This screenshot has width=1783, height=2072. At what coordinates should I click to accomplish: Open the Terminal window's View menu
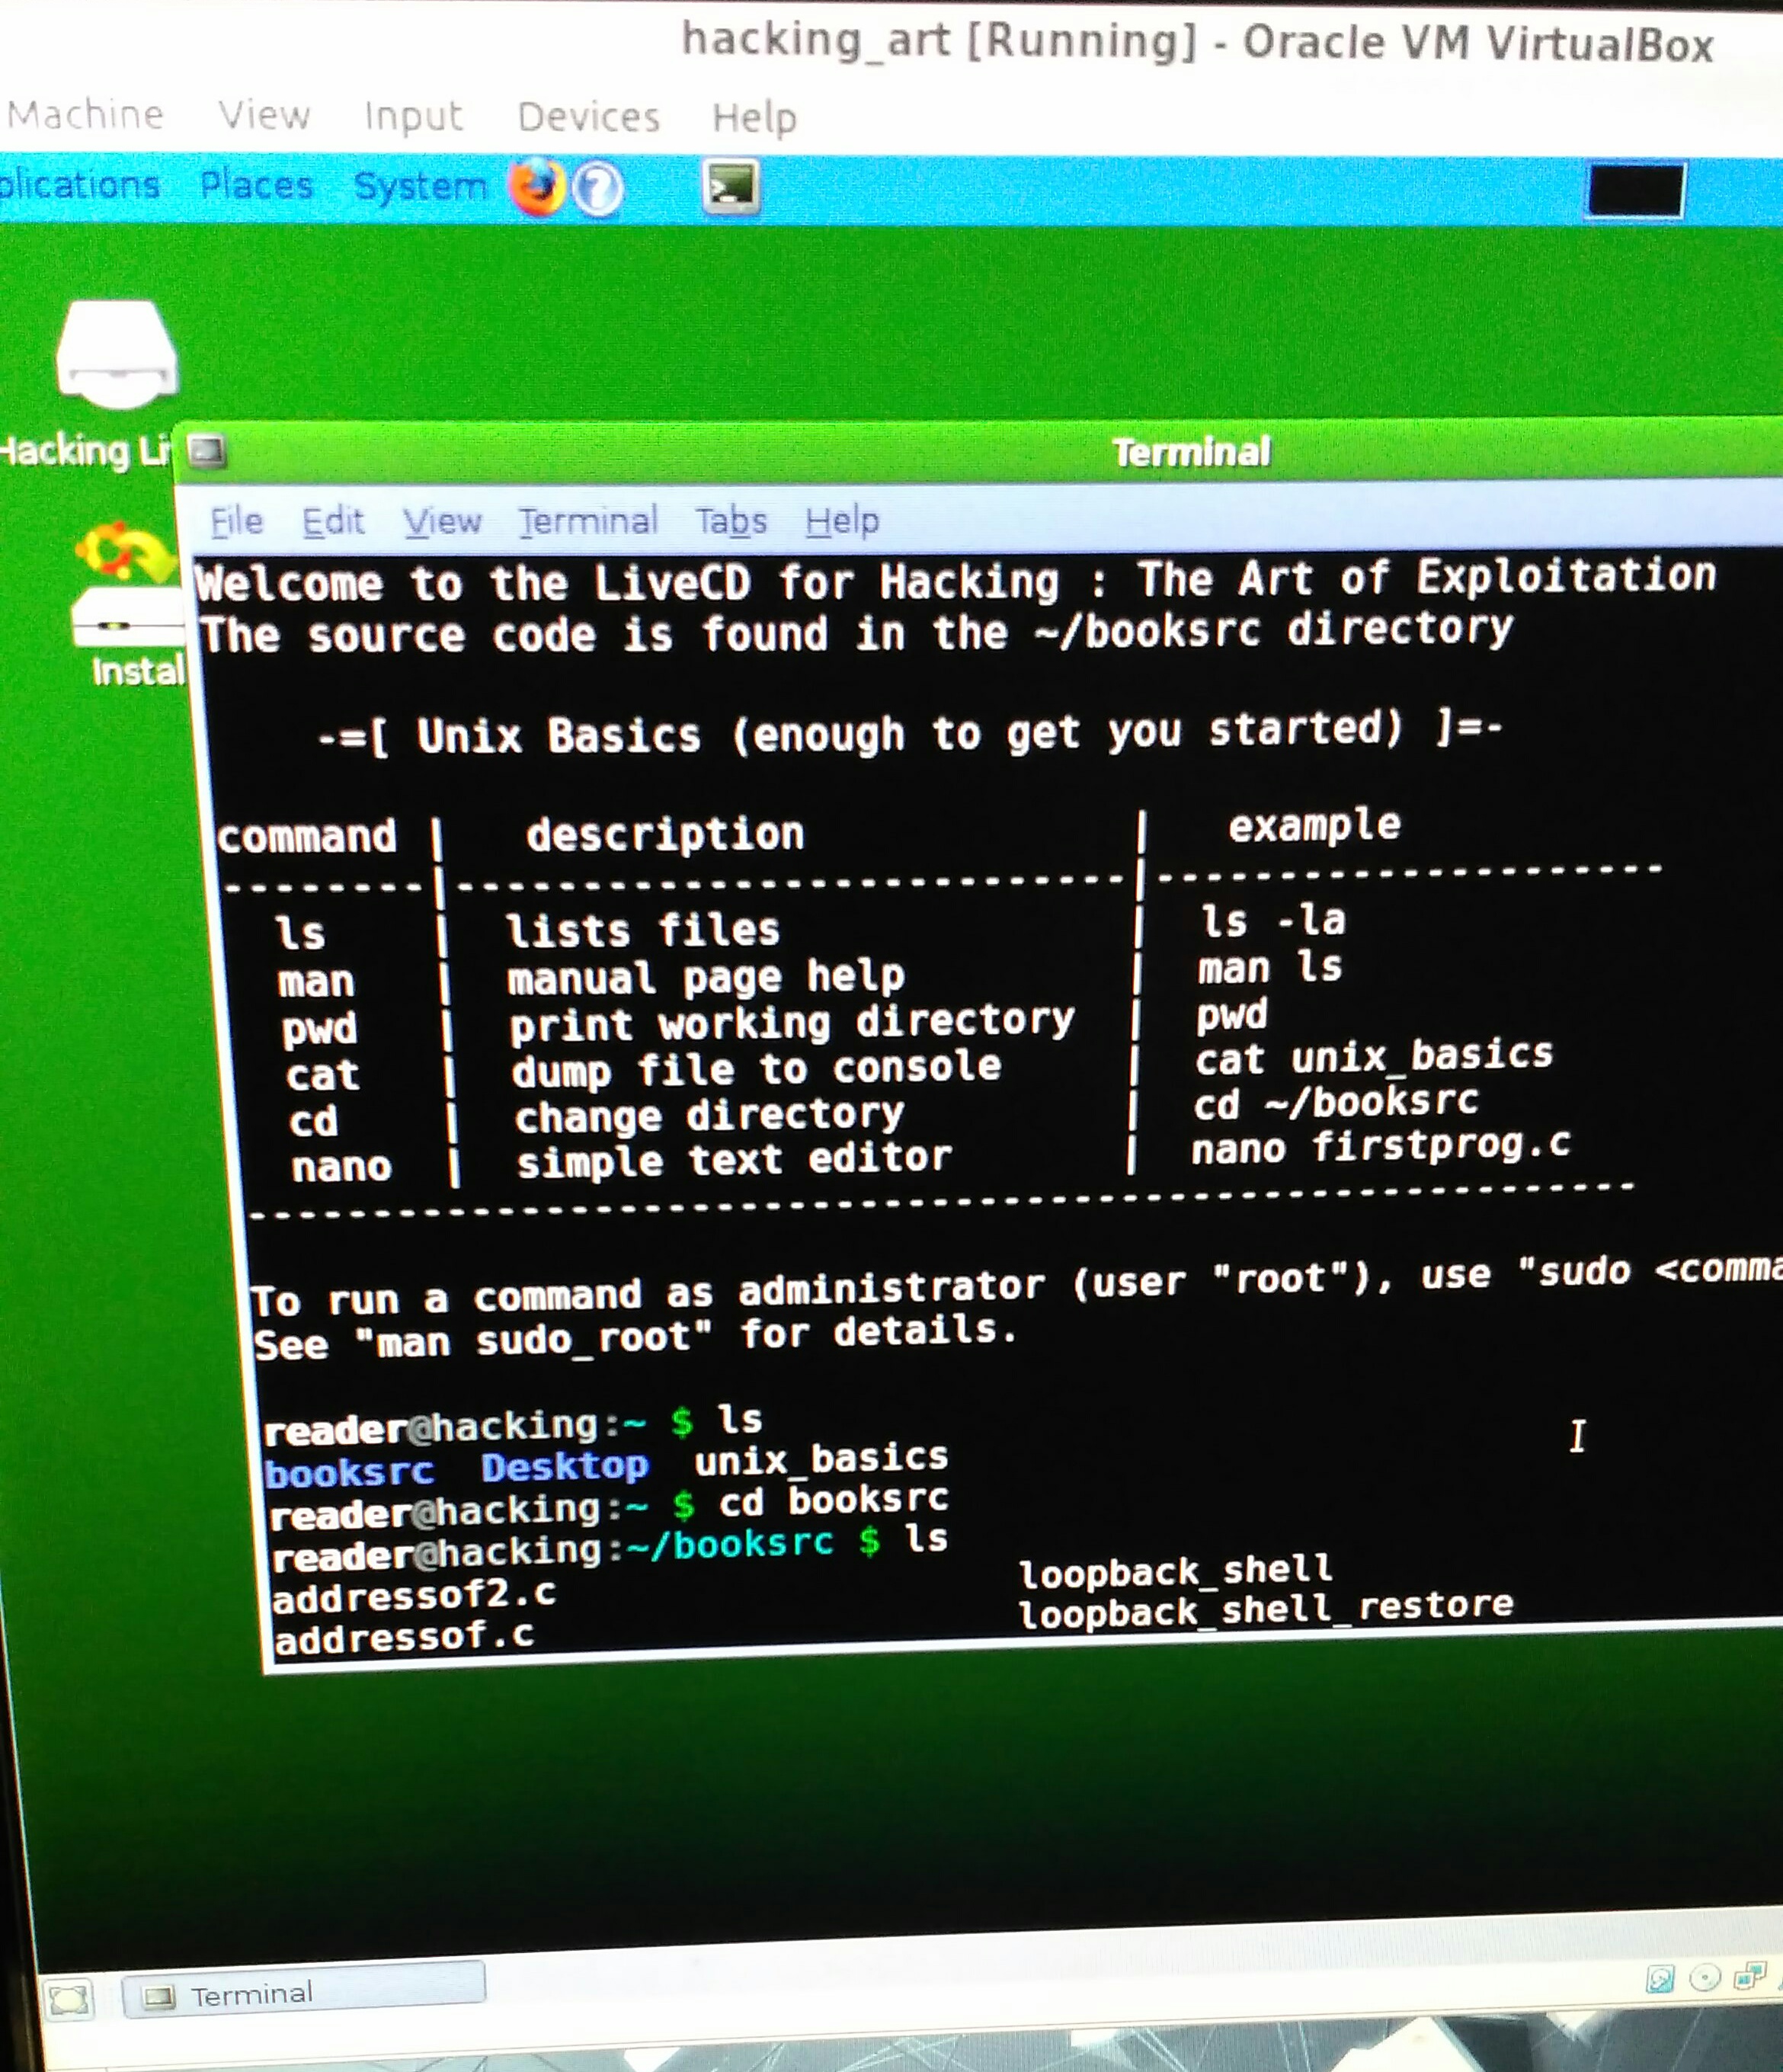pyautogui.click(x=442, y=521)
